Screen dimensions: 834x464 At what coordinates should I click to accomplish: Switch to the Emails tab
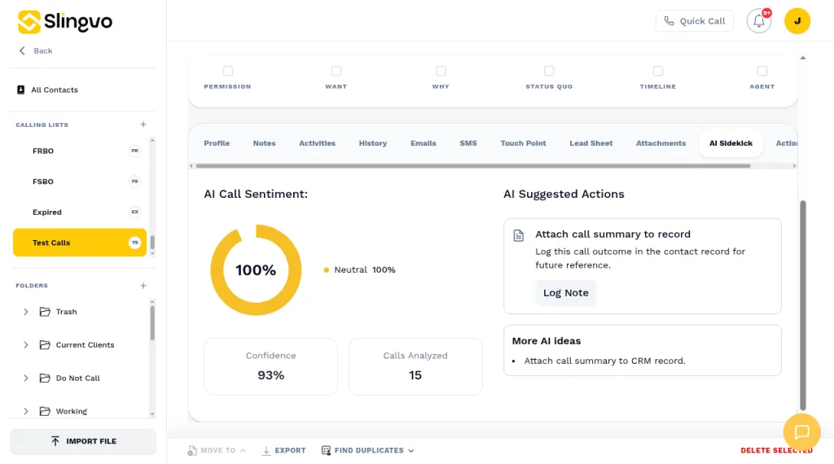point(424,143)
